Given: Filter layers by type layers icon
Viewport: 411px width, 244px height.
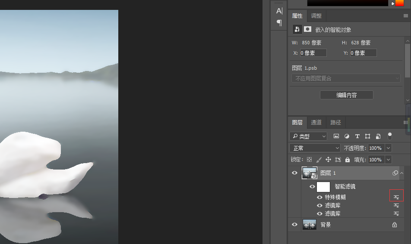Looking at the screenshot, I should (x=357, y=136).
